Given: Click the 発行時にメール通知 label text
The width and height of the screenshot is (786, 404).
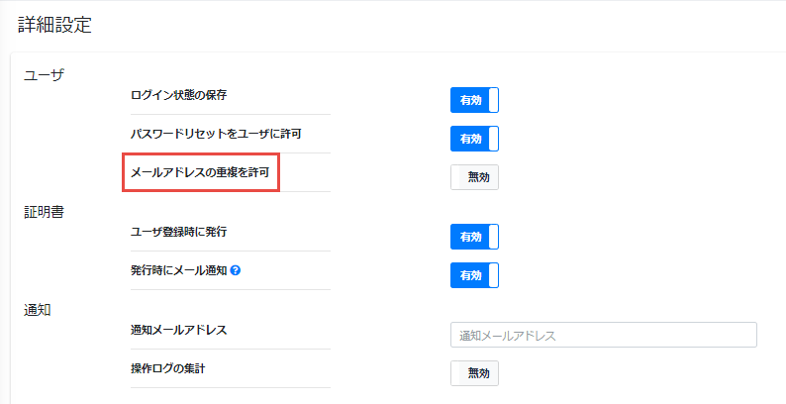Looking at the screenshot, I should click(x=179, y=270).
